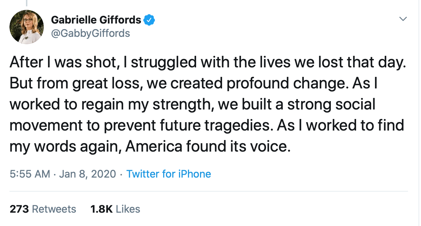Open the Twitter for iPhone source link

point(169,174)
